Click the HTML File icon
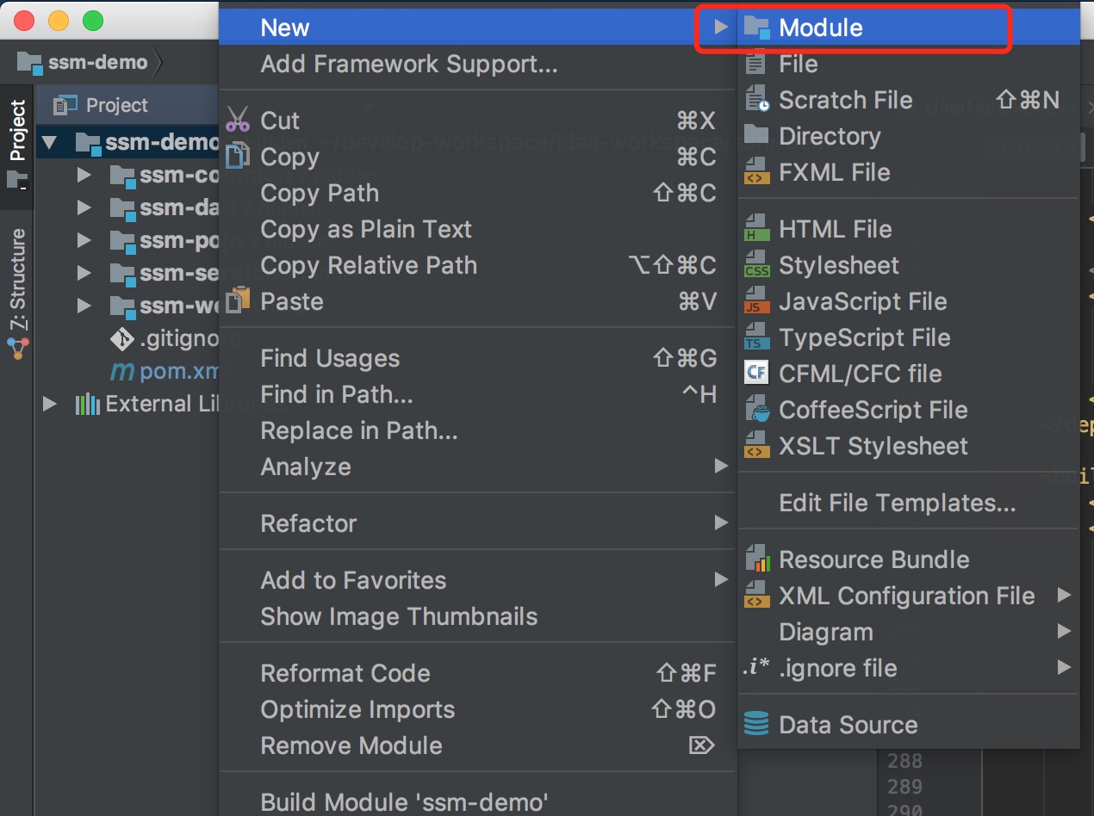Viewport: 1094px width, 816px height. point(758,228)
